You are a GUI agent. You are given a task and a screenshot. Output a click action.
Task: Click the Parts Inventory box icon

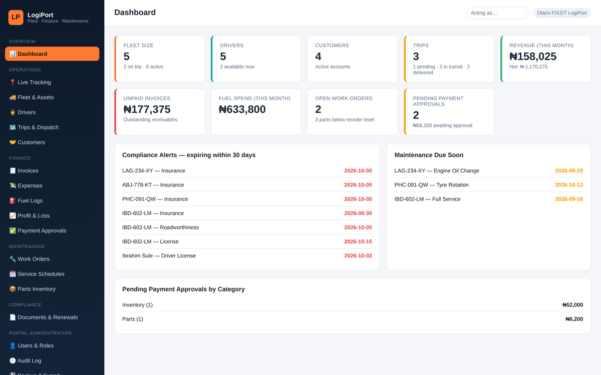tap(13, 289)
